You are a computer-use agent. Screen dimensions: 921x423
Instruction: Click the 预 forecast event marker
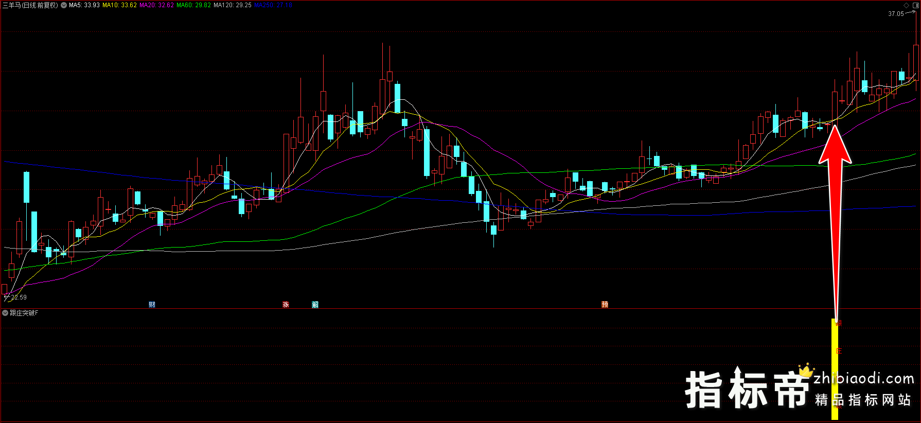[605, 305]
